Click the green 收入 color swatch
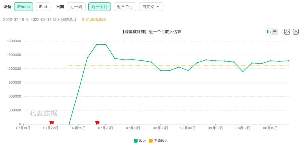This screenshot has width=303, height=147. pos(136,141)
